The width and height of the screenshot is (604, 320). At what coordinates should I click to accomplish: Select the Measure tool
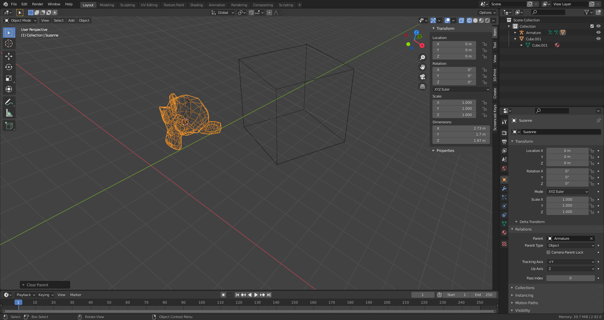click(x=9, y=113)
